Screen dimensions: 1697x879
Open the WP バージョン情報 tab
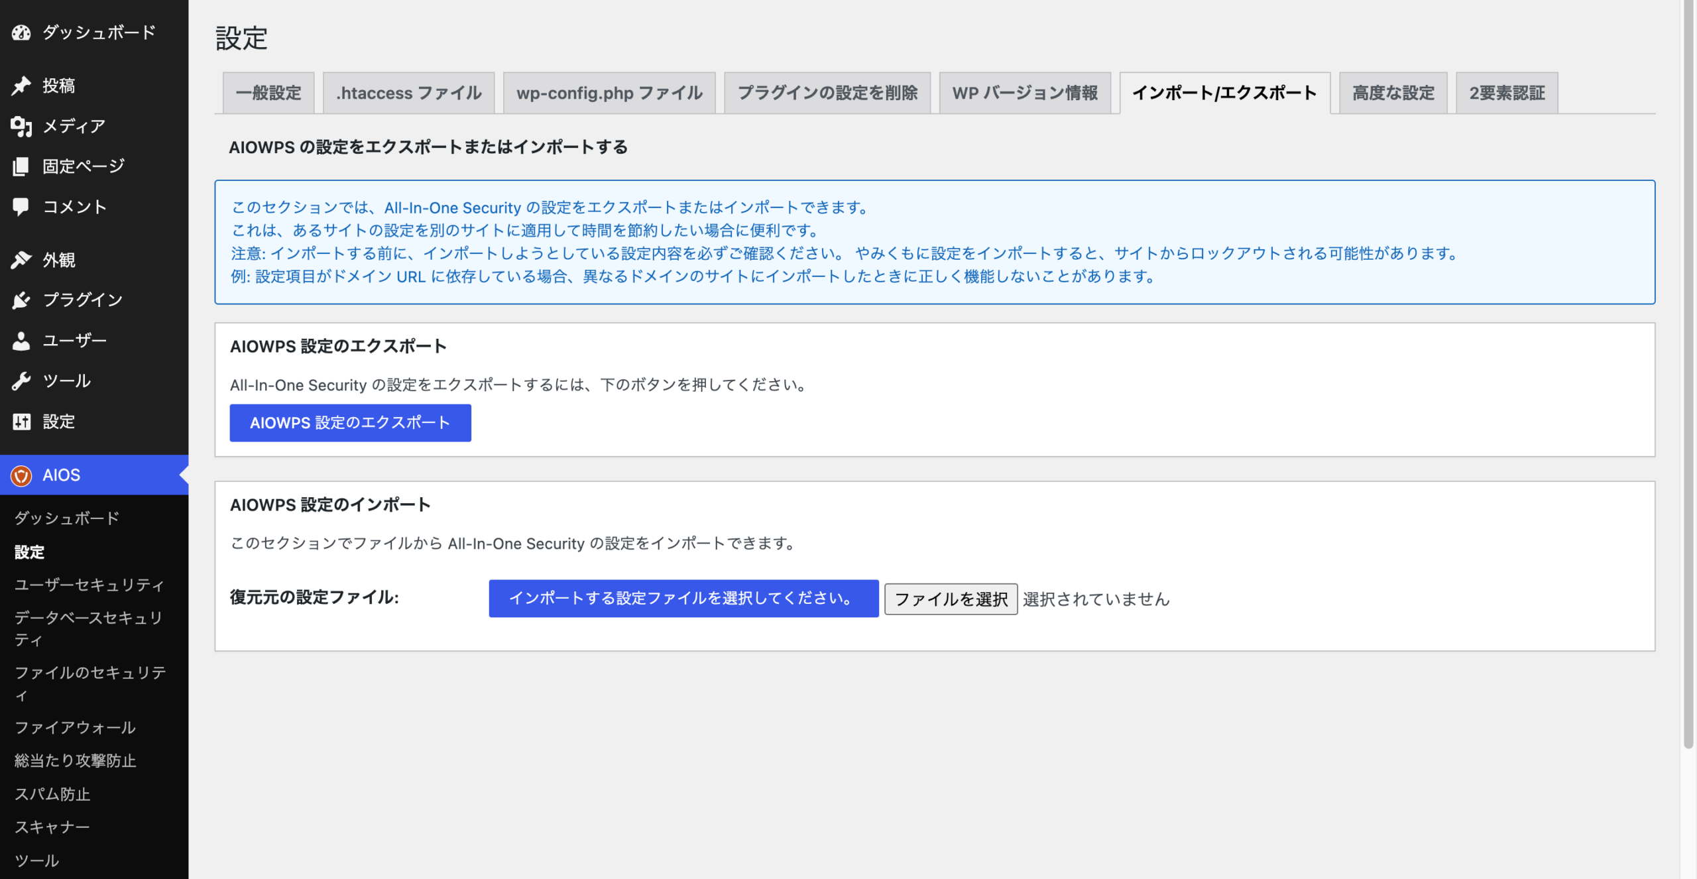(1025, 93)
